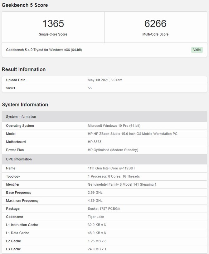
Task: Select Microsoft Windows 10 Pro (64-bit) value
Action: 114,126
